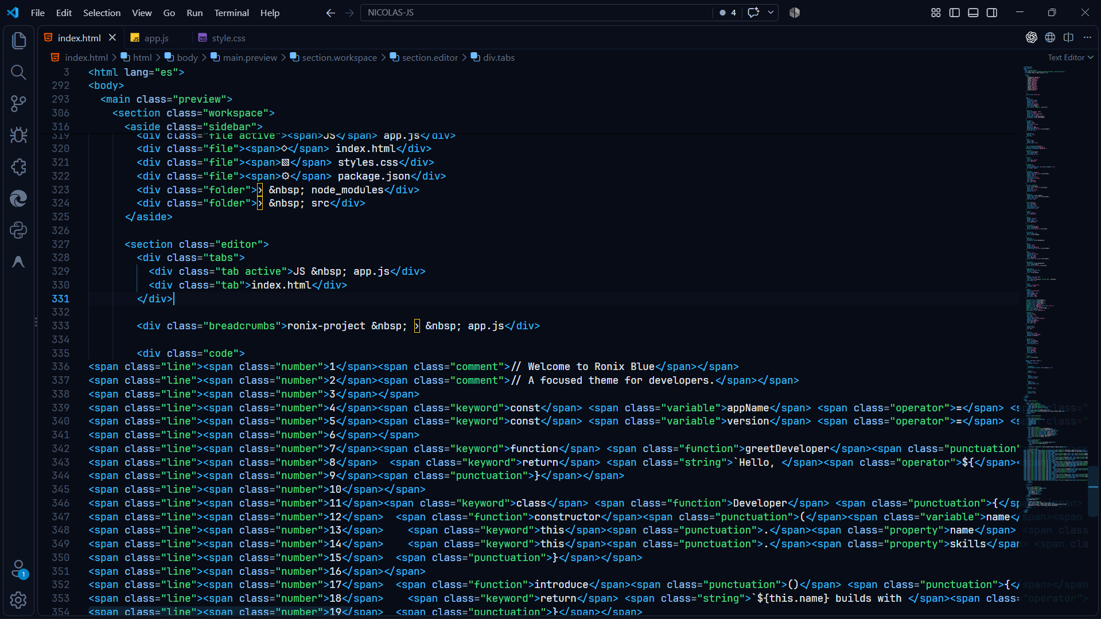Image resolution: width=1101 pixels, height=619 pixels.
Task: Click the html breadcrumb item
Action: tap(137, 57)
